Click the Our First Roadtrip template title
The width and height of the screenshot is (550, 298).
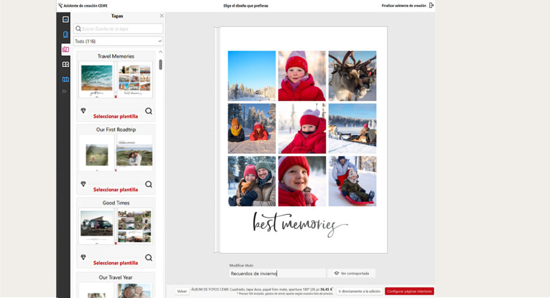(x=116, y=130)
